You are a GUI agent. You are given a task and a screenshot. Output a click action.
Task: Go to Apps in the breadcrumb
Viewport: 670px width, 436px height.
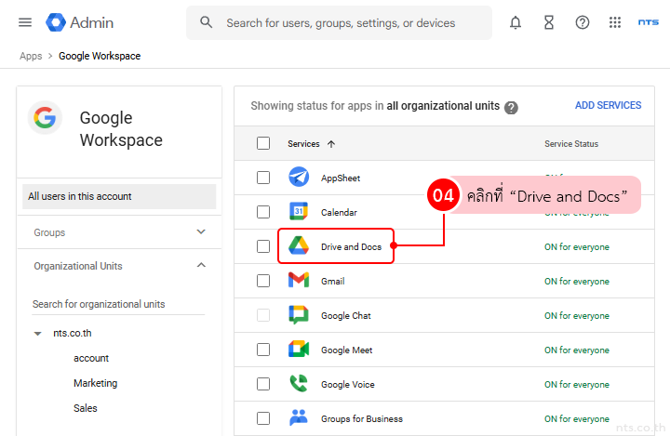tap(31, 56)
